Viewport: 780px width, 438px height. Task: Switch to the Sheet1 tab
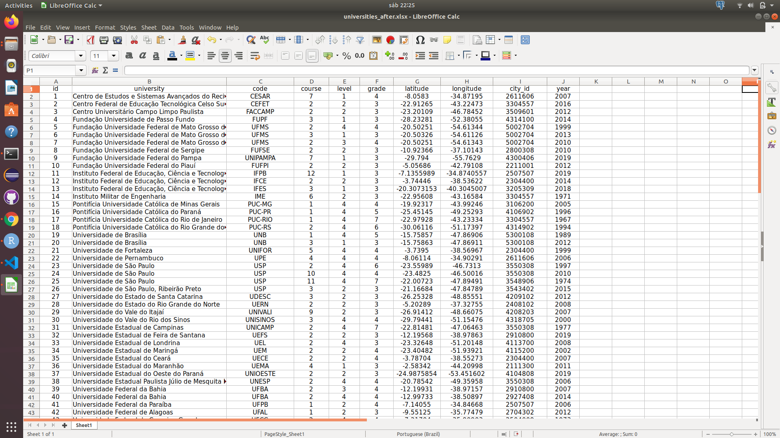point(84,425)
